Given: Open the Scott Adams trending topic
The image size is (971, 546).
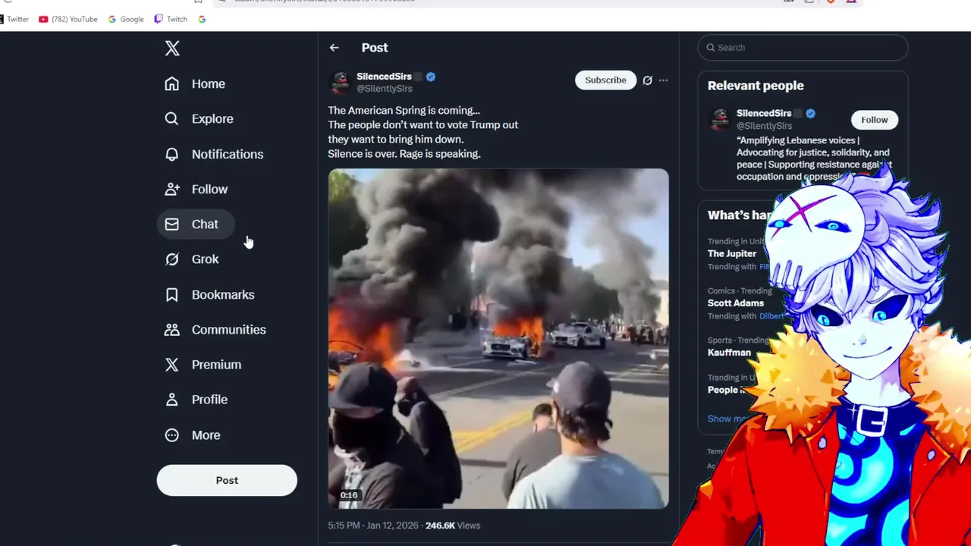Looking at the screenshot, I should pyautogui.click(x=736, y=303).
